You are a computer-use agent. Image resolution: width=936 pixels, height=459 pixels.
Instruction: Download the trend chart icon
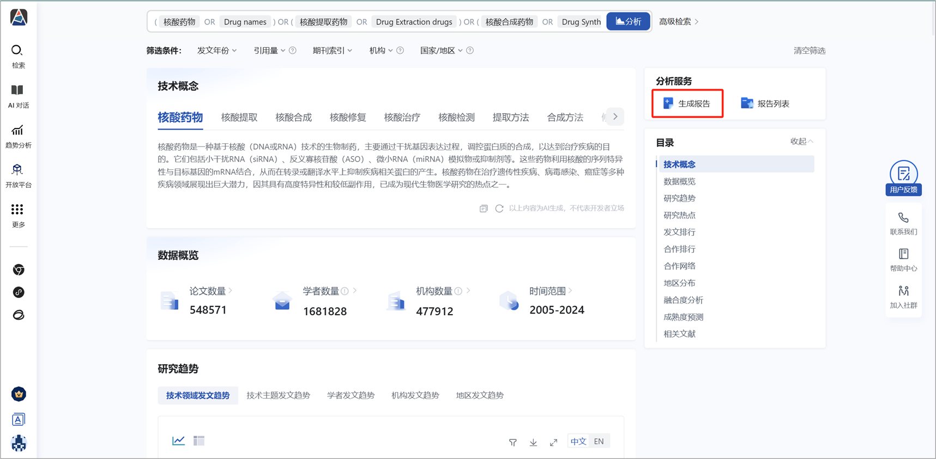pos(533,442)
